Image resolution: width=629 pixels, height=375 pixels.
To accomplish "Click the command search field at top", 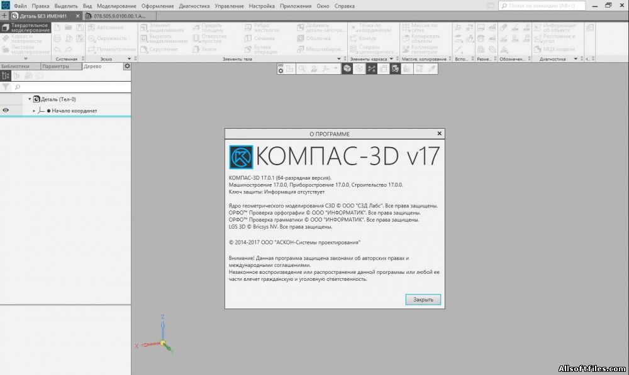I will 542,6.
